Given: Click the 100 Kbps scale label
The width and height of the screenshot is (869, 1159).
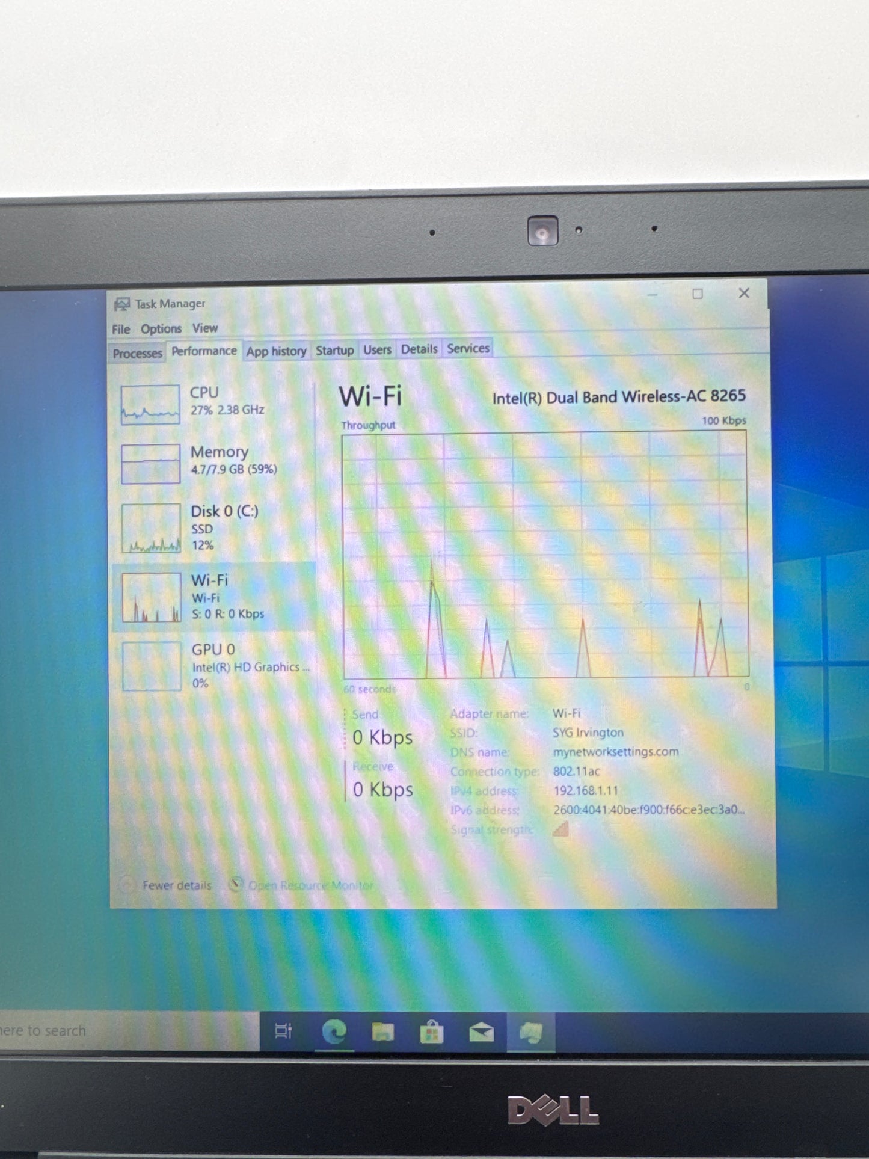Looking at the screenshot, I should click(723, 420).
